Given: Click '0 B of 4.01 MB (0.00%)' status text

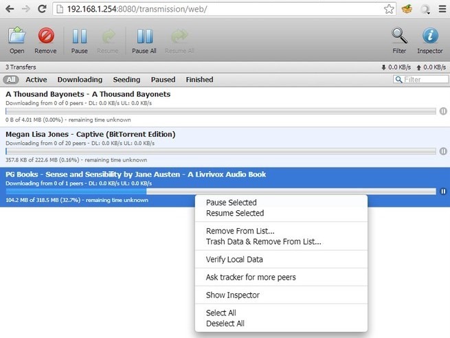Looking at the screenshot, I should [68, 120].
